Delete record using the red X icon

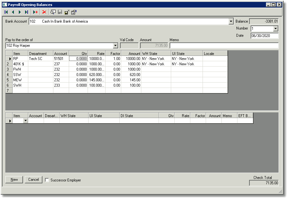pyautogui.click(x=44, y=12)
